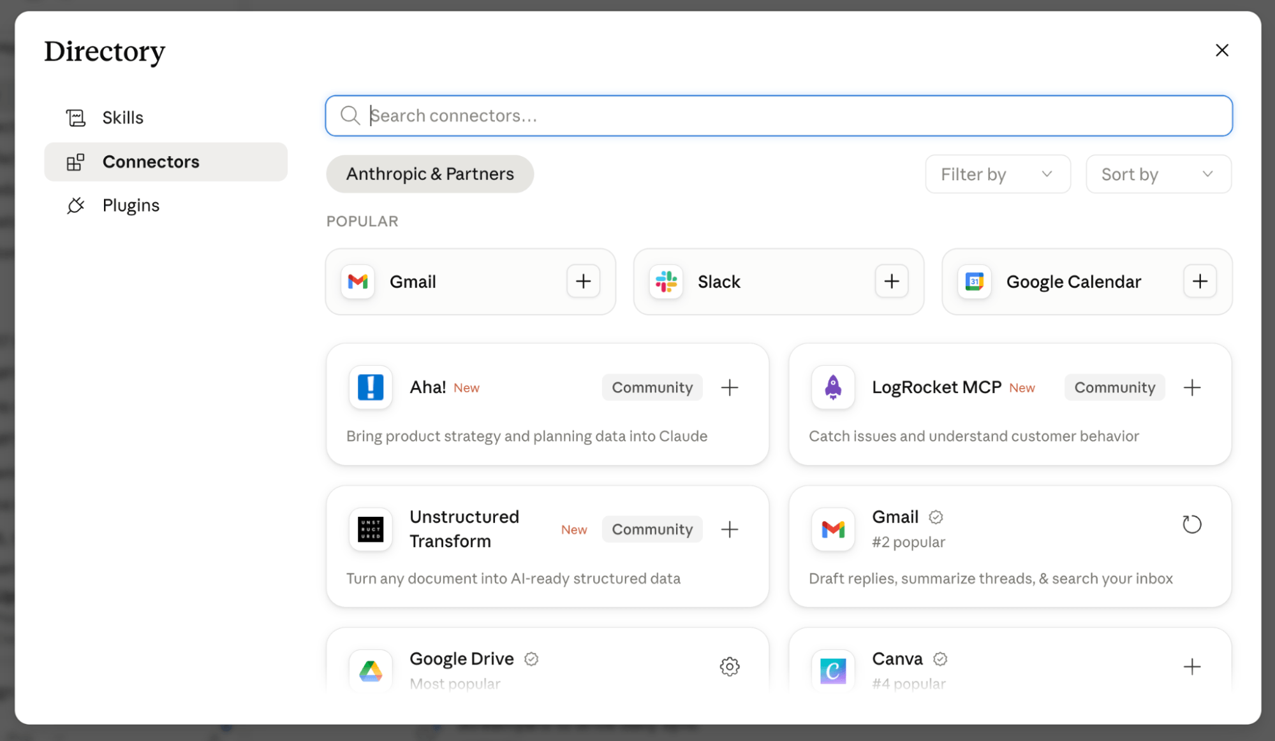1275x741 pixels.
Task: Add the Google Calendar connector
Action: [1200, 281]
